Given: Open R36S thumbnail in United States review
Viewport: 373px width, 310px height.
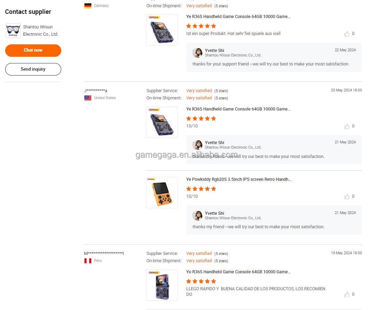Looking at the screenshot, I should (x=162, y=122).
